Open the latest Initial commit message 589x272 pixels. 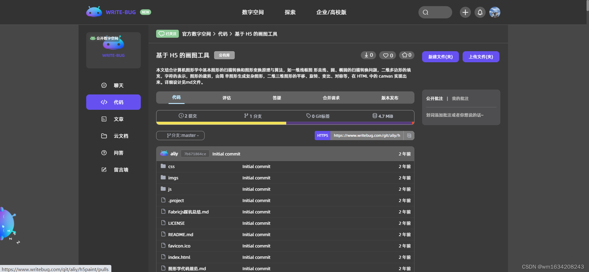click(x=226, y=154)
